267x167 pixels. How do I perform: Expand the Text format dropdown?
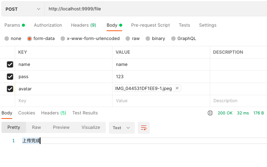[121, 128]
